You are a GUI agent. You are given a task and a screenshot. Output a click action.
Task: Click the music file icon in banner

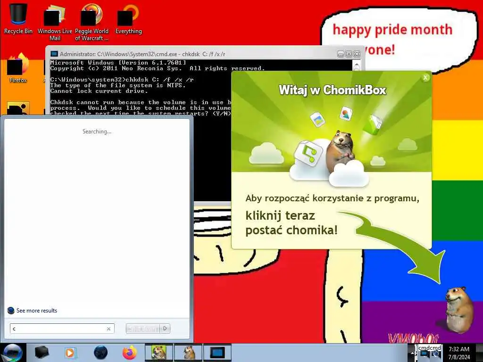click(308, 153)
